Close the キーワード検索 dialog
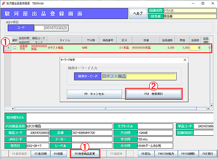218x159 pixels. 185,60
